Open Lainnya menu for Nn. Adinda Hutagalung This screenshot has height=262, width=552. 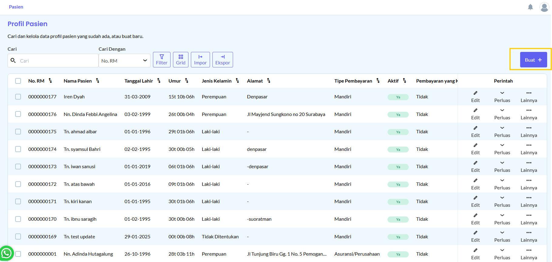pos(529,254)
